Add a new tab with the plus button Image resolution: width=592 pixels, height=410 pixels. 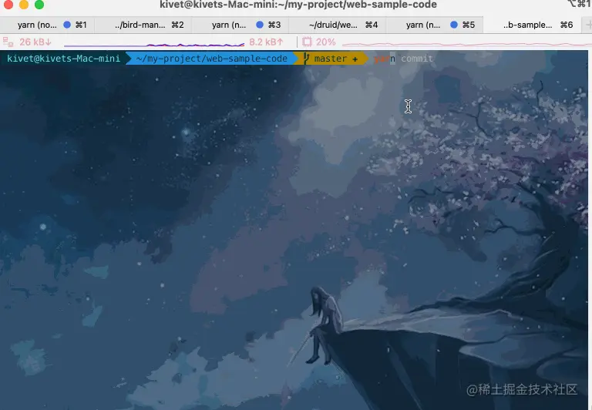588,25
